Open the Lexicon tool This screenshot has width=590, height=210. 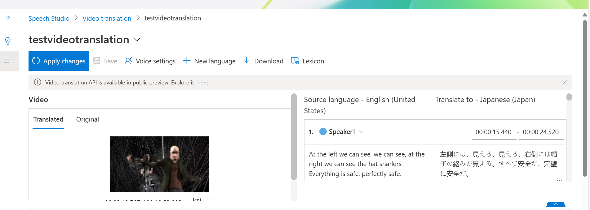point(308,61)
